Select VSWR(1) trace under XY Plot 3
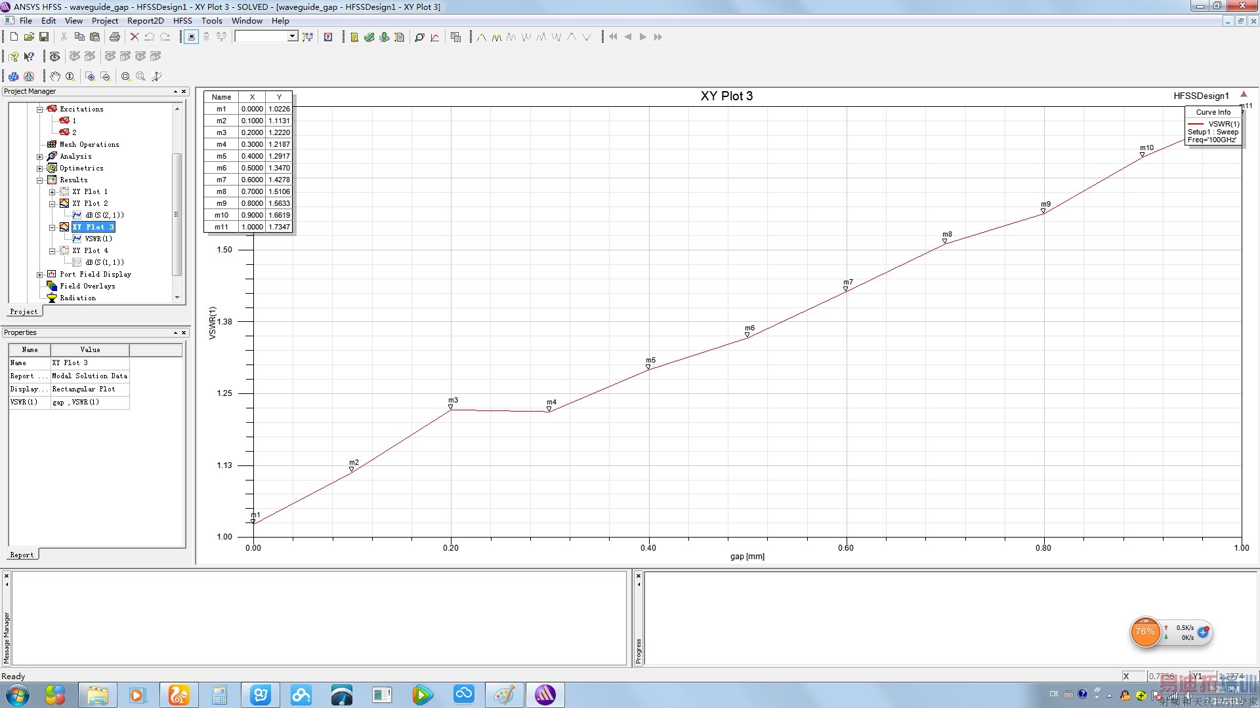This screenshot has height=708, width=1260. point(98,239)
